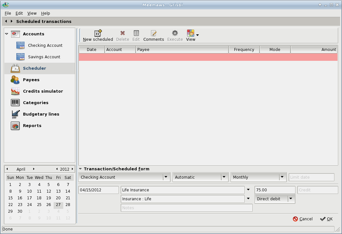The height and width of the screenshot is (234, 342).
Task: Click the Insurance : Life category field
Action: [x=183, y=199]
